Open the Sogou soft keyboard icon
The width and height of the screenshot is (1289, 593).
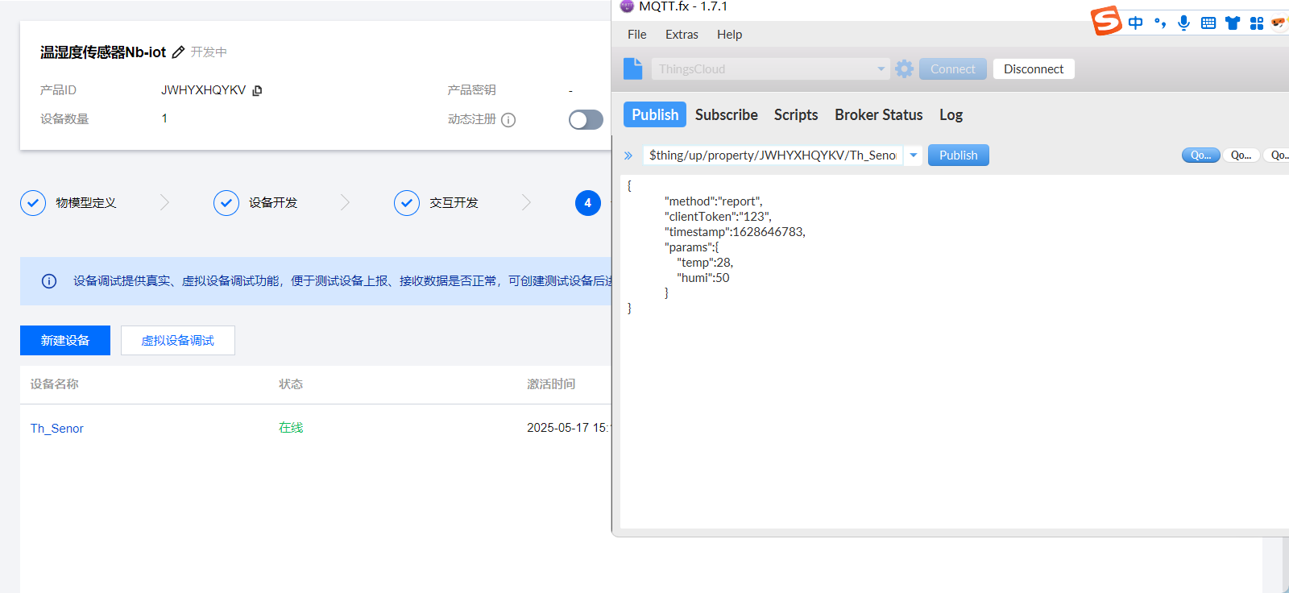pyautogui.click(x=1208, y=23)
